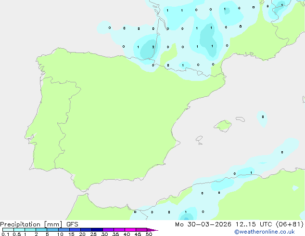The width and height of the screenshot is (305, 236).
Task: Click the "0.5" legend scale label
Action: coord(17,234)
